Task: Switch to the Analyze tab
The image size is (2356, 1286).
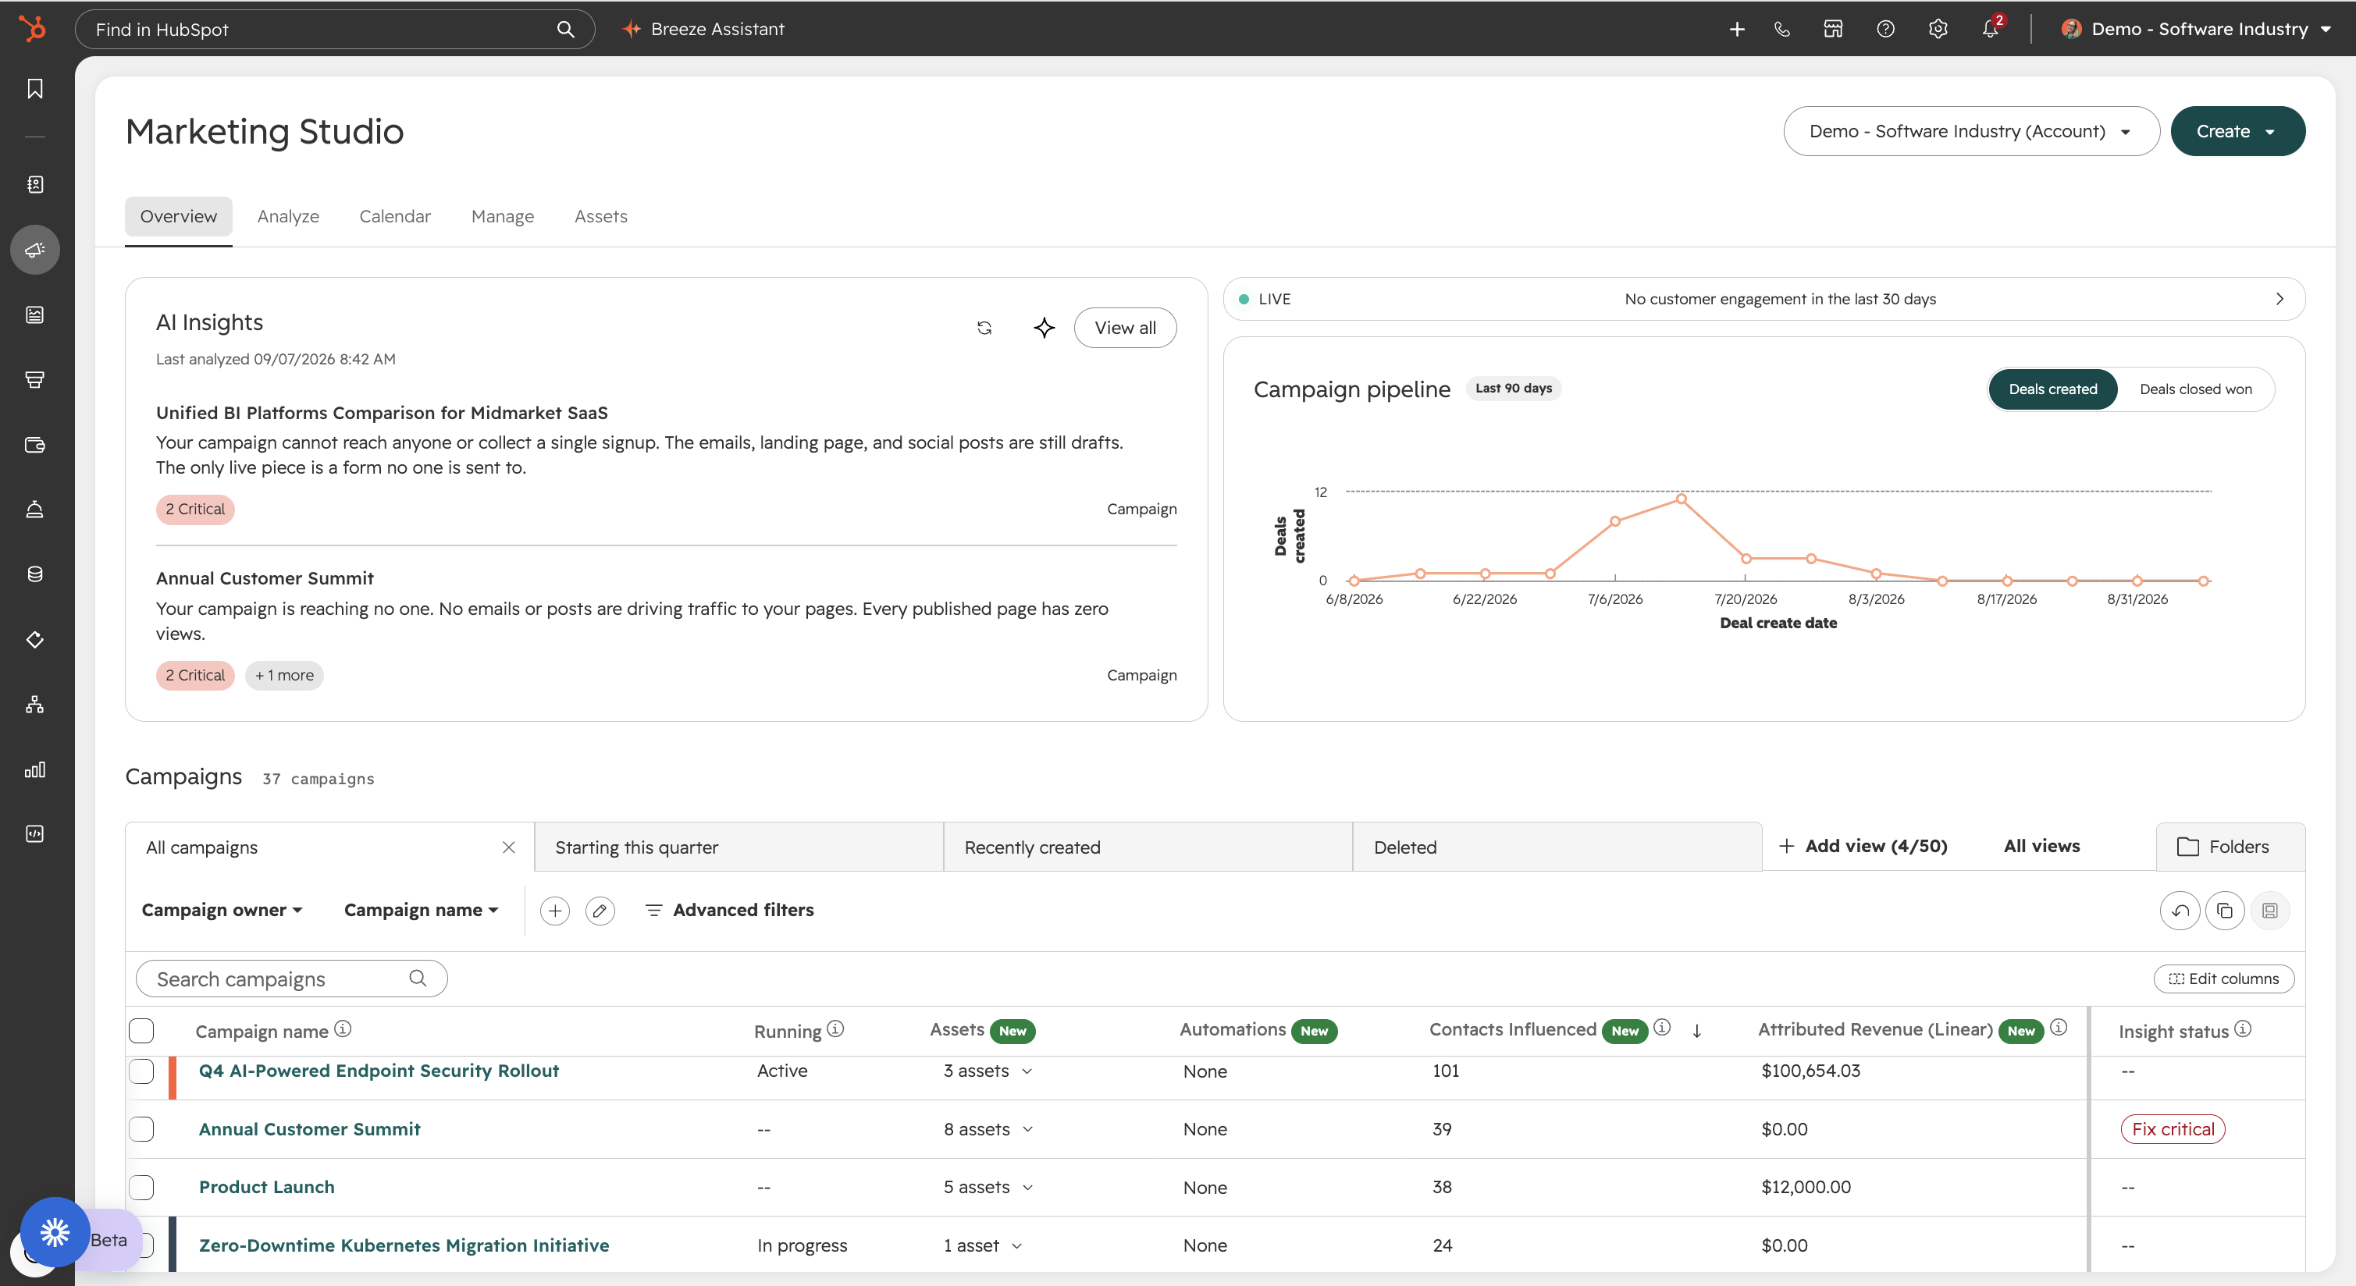Action: pos(288,217)
